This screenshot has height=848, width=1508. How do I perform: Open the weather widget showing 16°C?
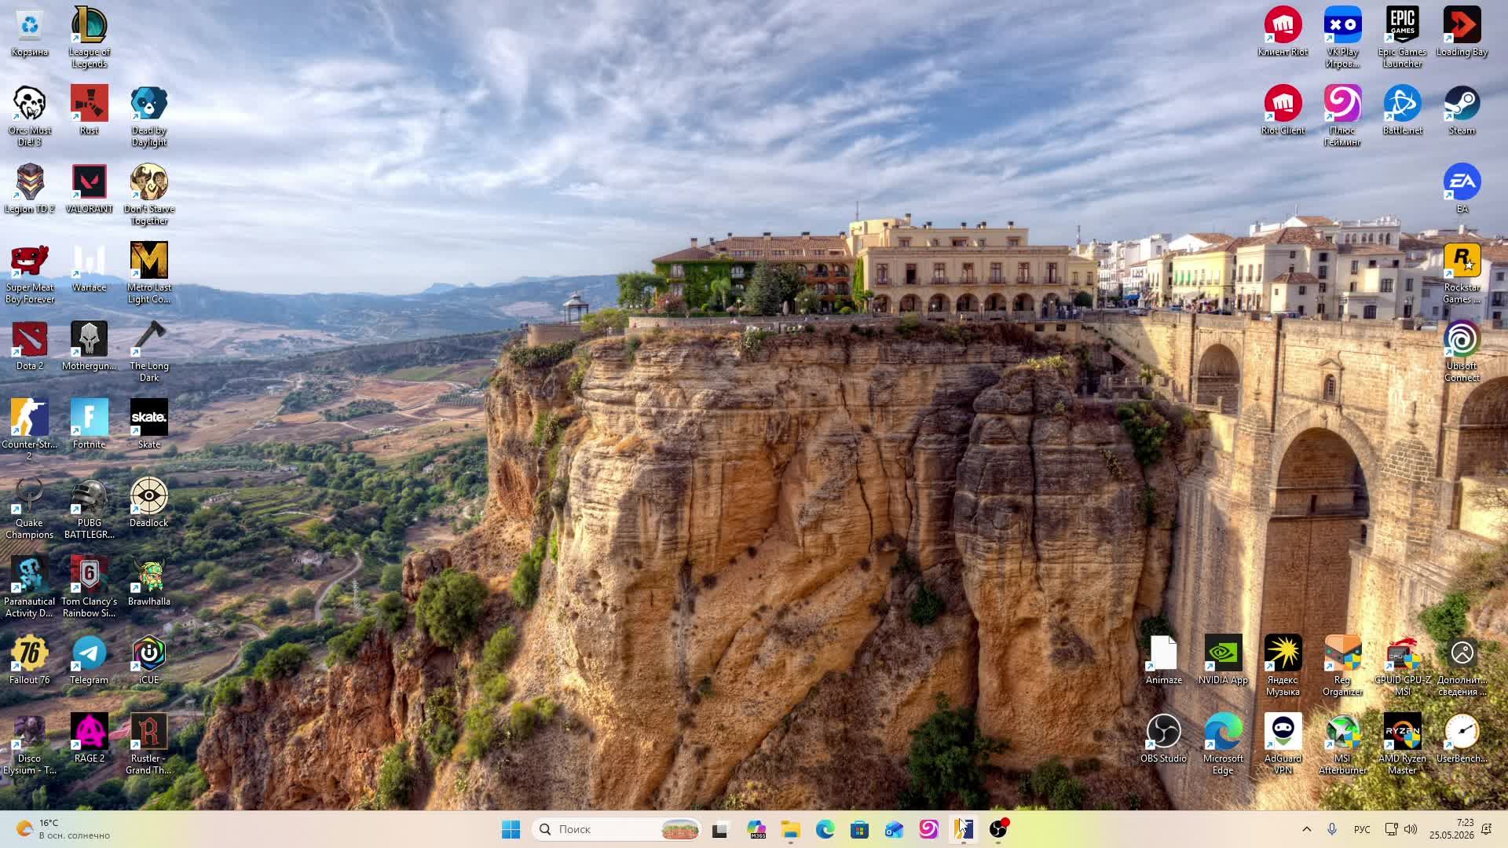64,829
